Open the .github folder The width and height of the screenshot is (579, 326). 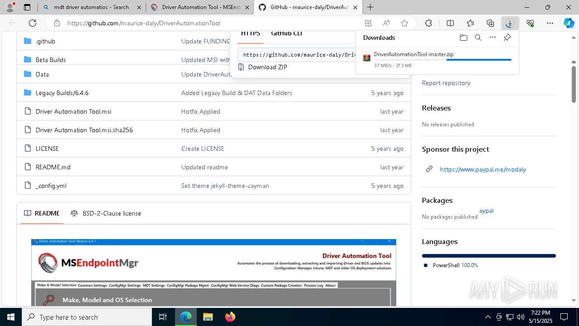pos(45,41)
